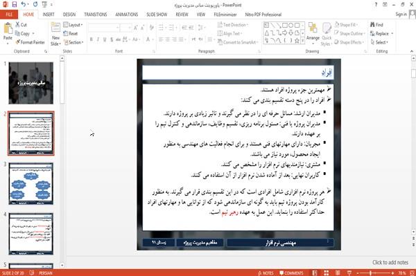The image size is (416, 276).
Task: Reset the slide layout
Action: 71,34
